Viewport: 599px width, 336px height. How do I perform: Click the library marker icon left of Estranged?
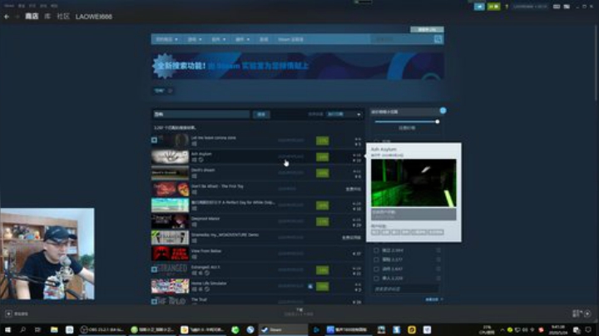pyautogui.click(x=154, y=269)
